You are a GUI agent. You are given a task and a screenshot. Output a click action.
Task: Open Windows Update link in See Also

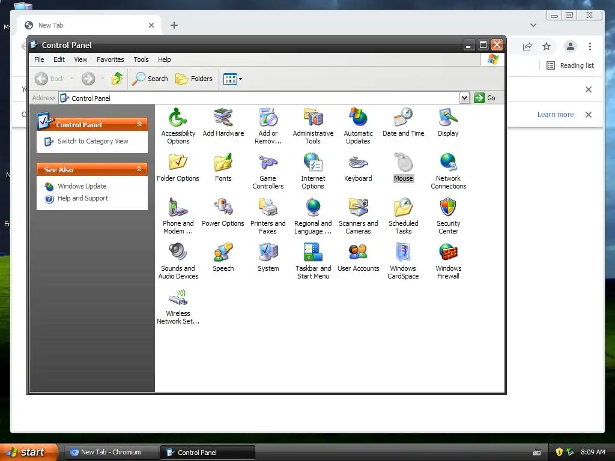pos(82,186)
